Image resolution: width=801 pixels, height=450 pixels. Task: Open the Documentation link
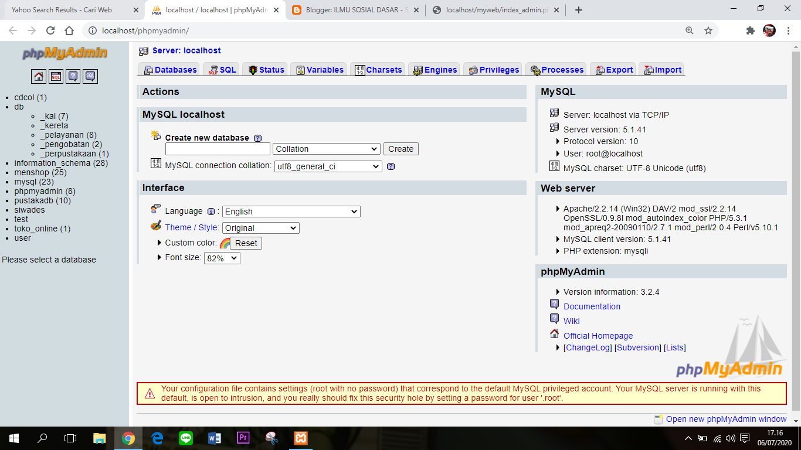592,306
